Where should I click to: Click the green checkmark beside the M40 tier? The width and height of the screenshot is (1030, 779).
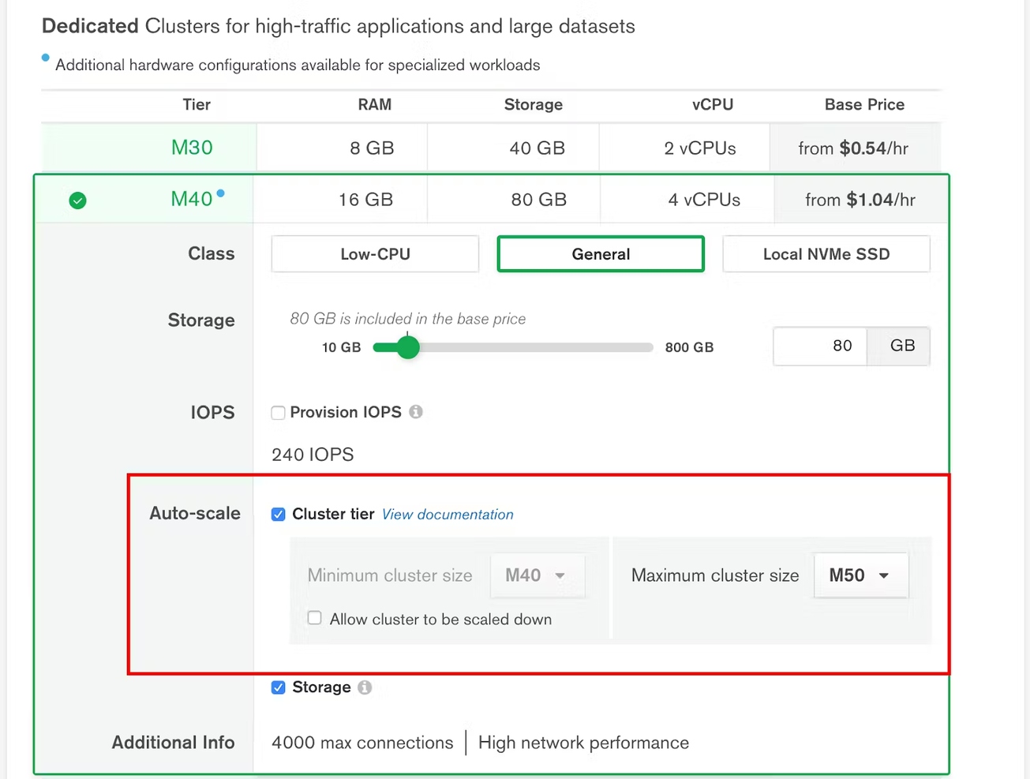click(77, 200)
